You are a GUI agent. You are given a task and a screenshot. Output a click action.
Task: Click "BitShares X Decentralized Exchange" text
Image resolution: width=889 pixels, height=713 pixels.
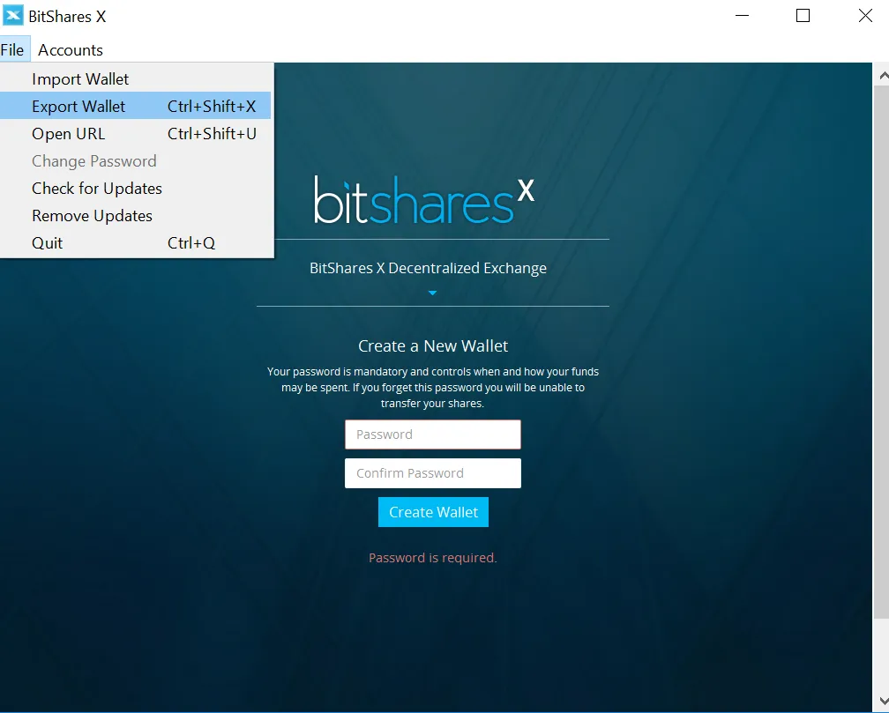(x=428, y=268)
